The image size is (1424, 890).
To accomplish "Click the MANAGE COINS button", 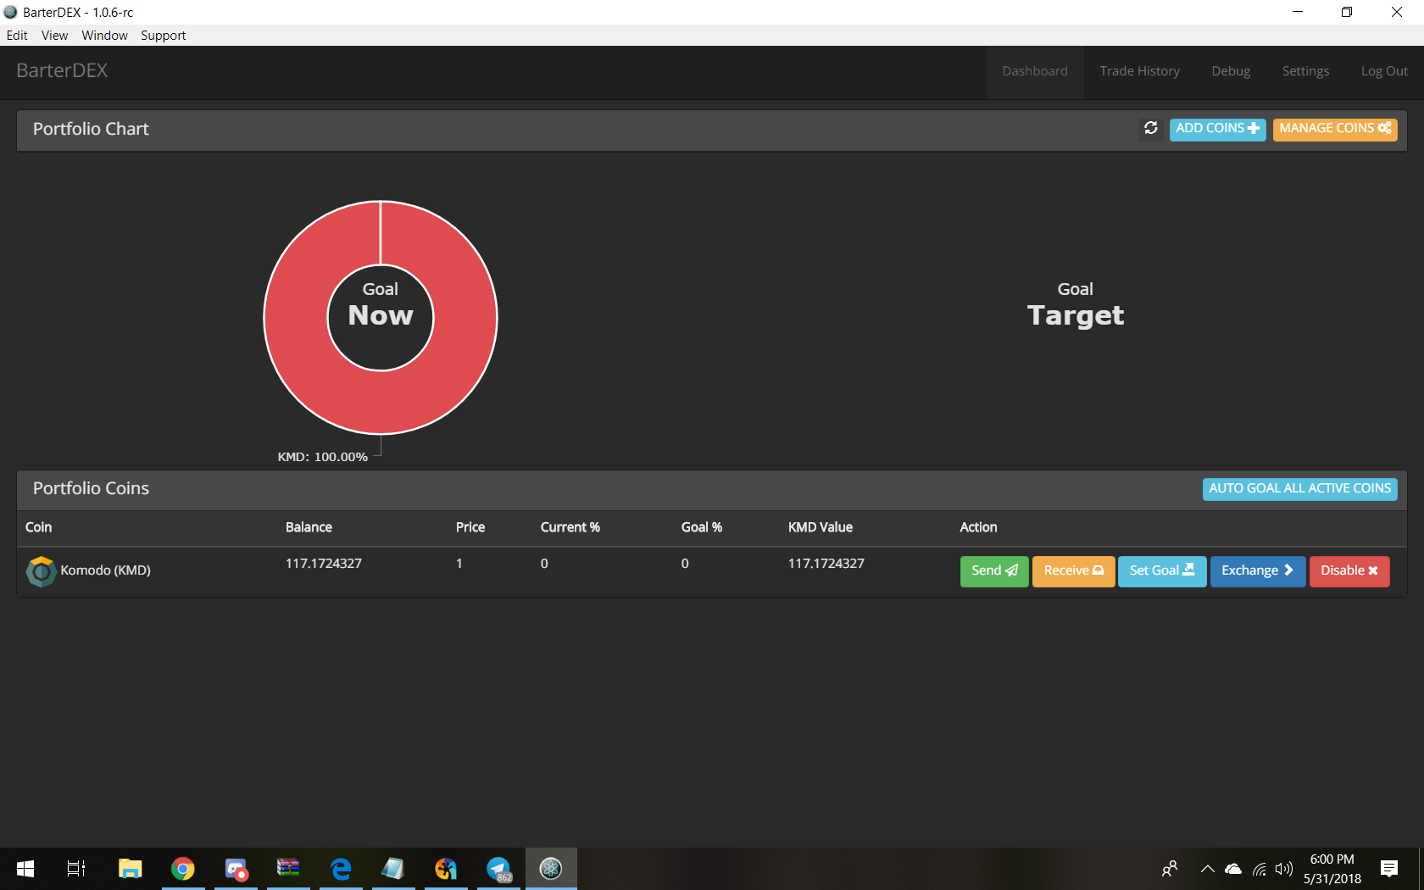I will click(x=1335, y=129).
